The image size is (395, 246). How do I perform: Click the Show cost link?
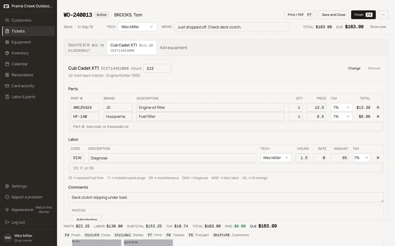tap(378, 27)
